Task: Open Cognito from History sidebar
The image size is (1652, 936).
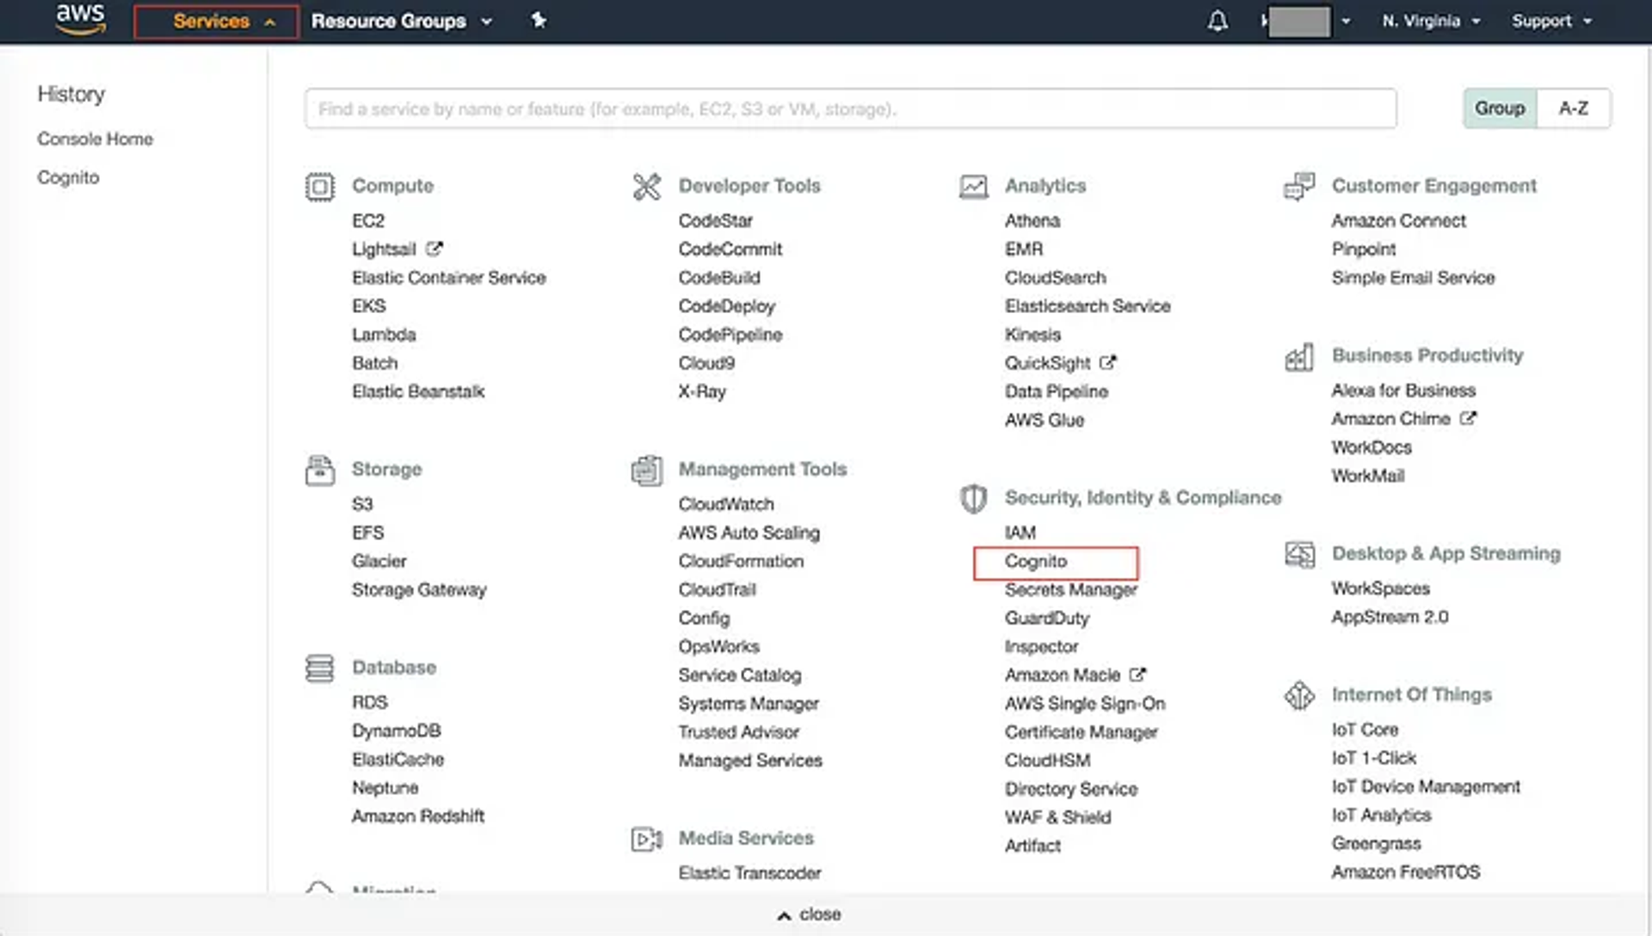Action: tap(68, 177)
